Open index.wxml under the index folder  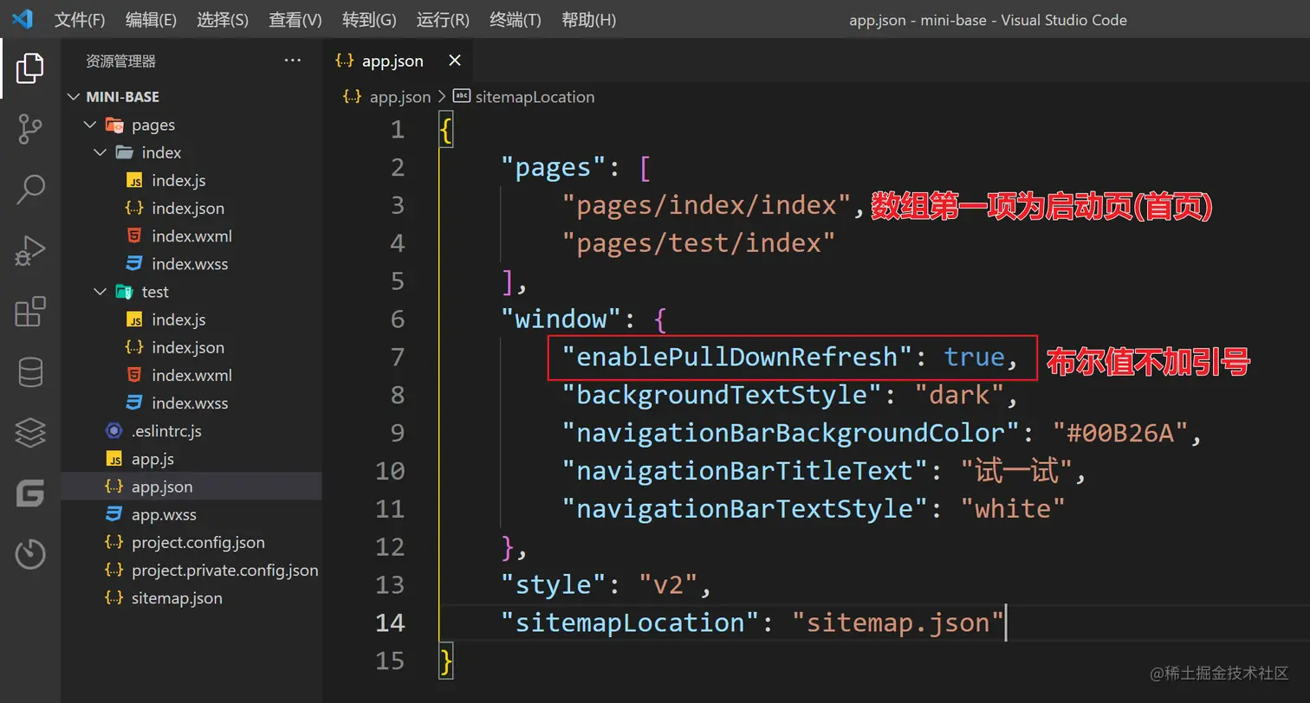(x=191, y=236)
